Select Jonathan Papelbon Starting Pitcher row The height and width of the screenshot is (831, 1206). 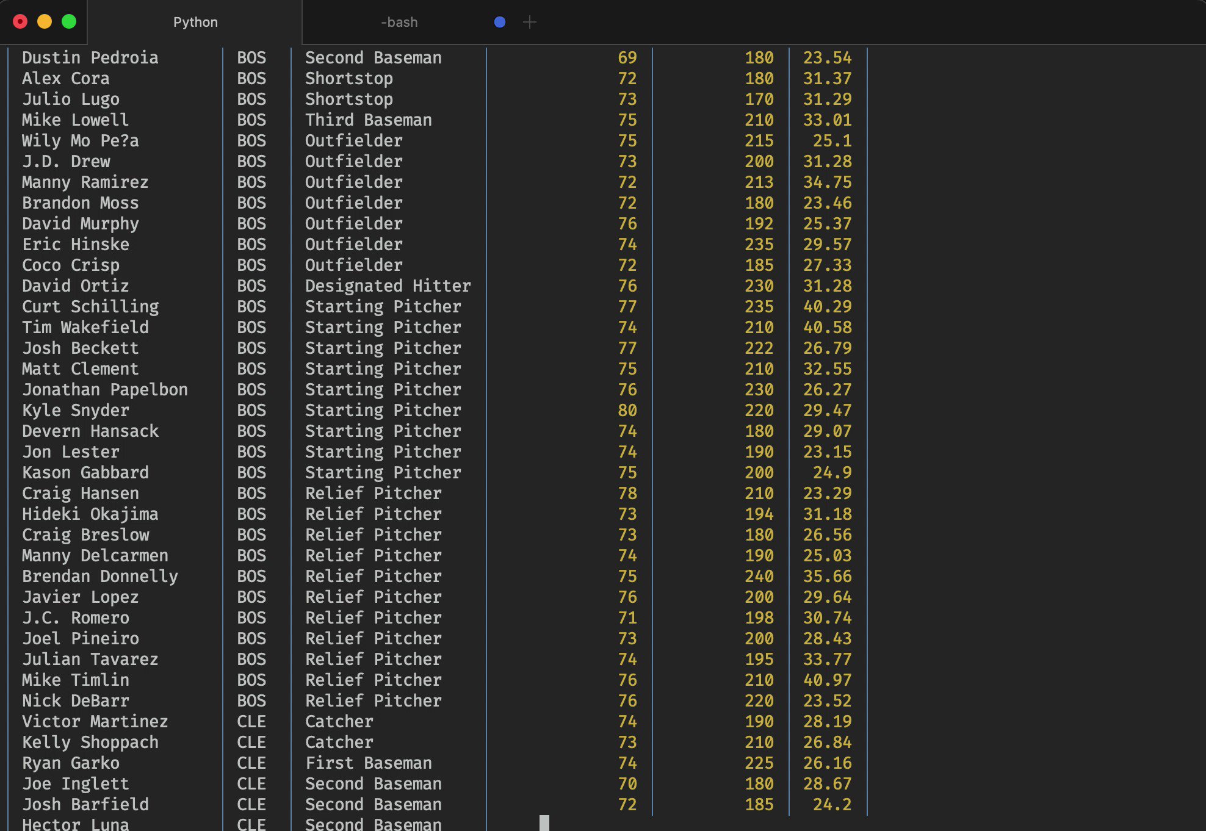pyautogui.click(x=440, y=389)
